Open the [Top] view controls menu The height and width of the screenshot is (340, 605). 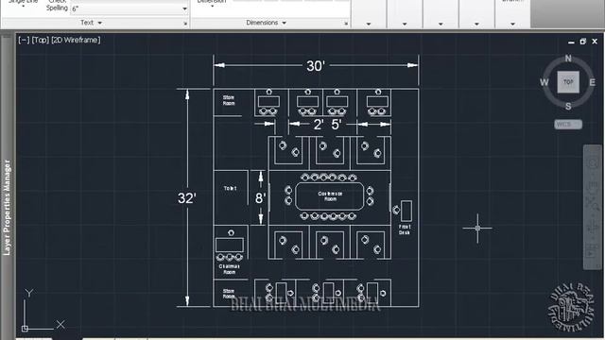point(40,40)
